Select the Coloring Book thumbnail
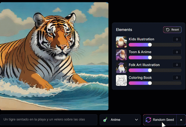 [x=121, y=80]
